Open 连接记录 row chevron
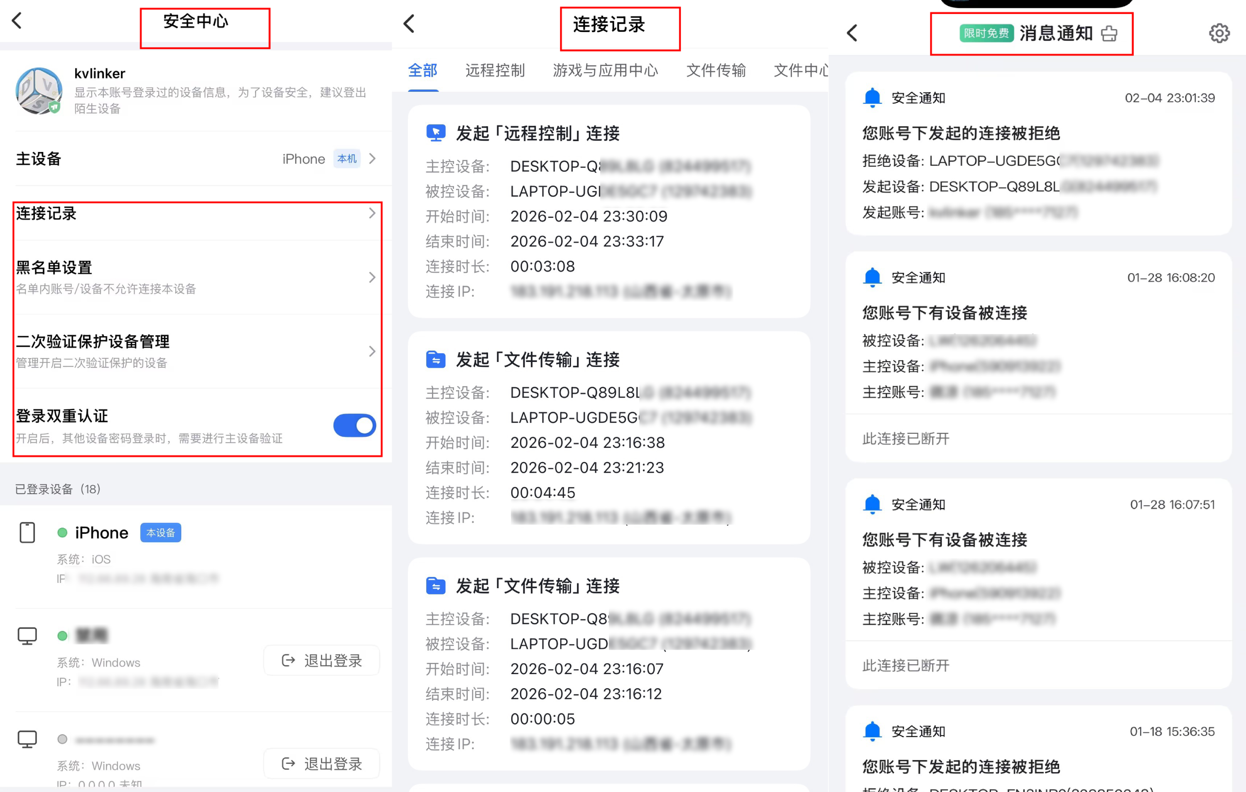Screen dimensions: 1246x792 372,213
